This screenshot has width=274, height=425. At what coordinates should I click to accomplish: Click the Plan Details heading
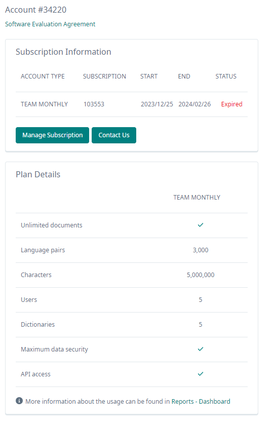(38, 175)
